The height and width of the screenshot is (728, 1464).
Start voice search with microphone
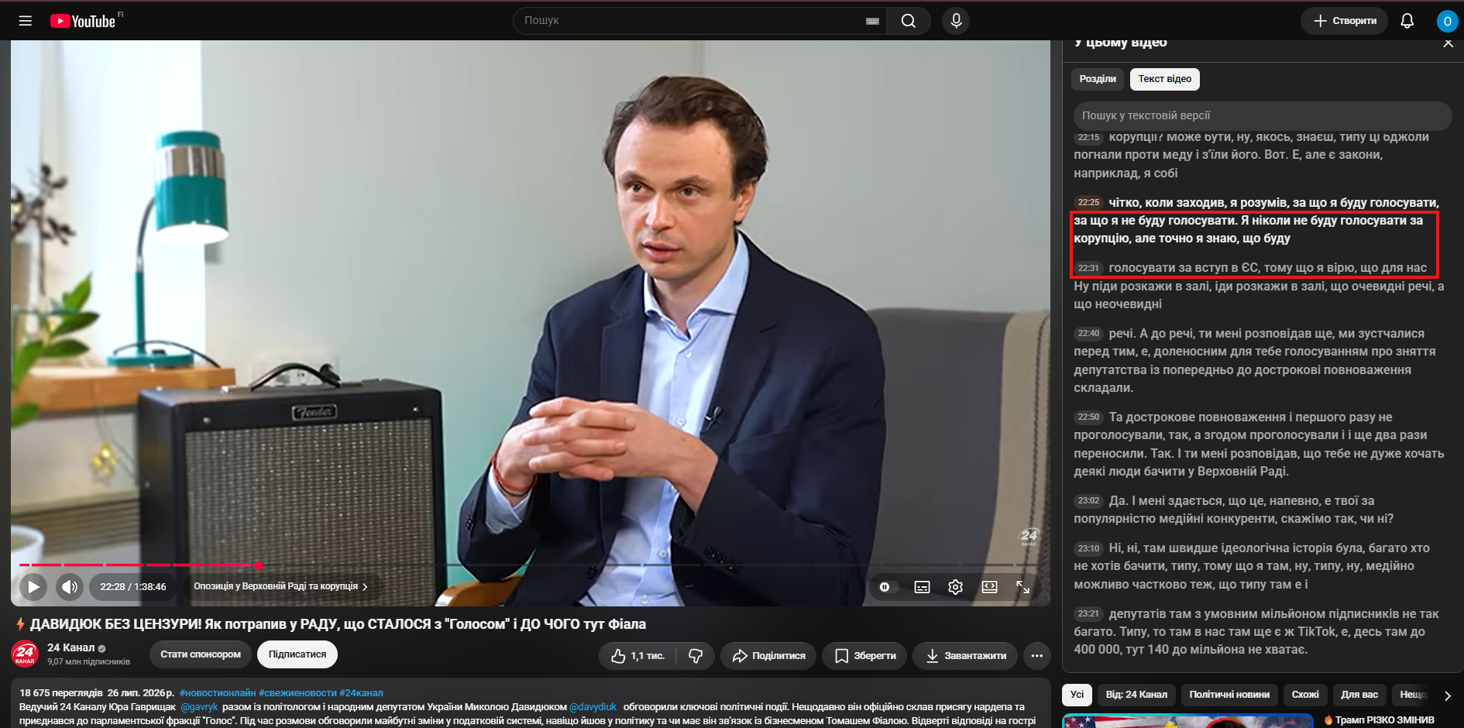click(956, 21)
